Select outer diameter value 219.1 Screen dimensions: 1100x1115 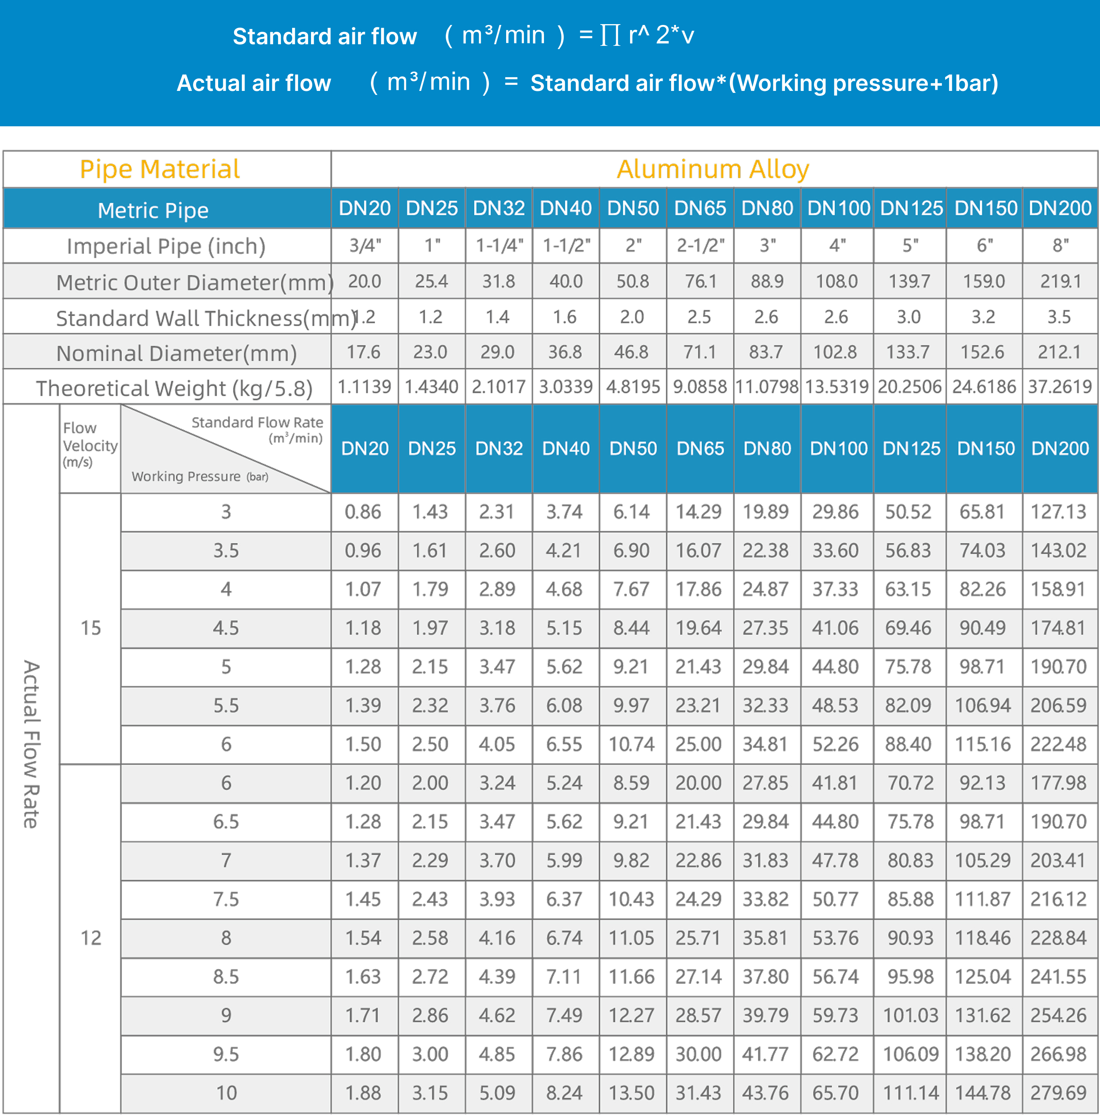tap(1060, 281)
